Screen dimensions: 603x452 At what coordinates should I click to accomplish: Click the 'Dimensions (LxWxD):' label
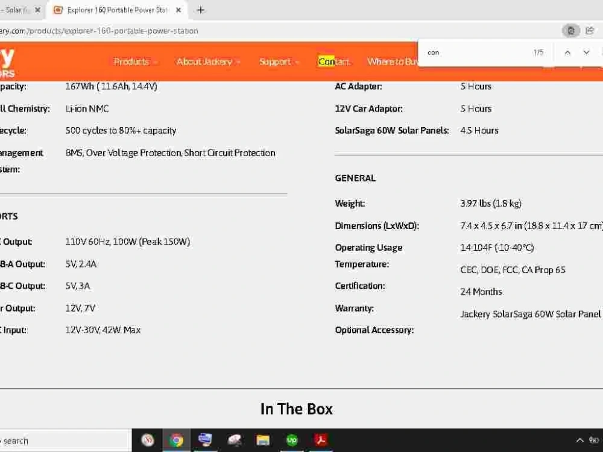click(377, 225)
